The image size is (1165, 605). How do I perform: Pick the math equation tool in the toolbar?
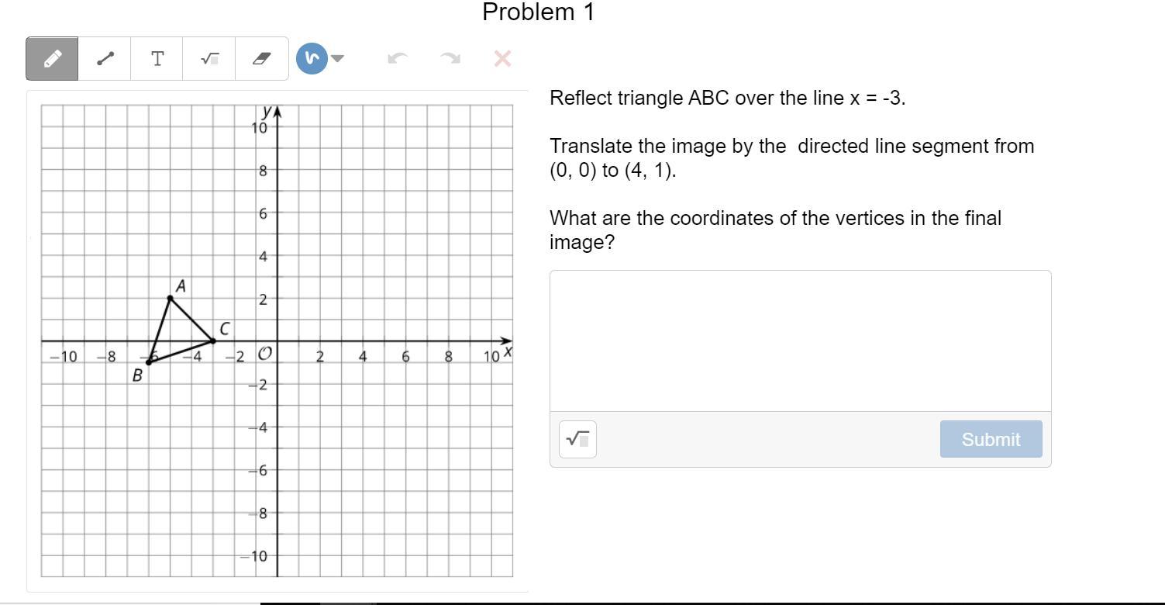click(x=209, y=58)
